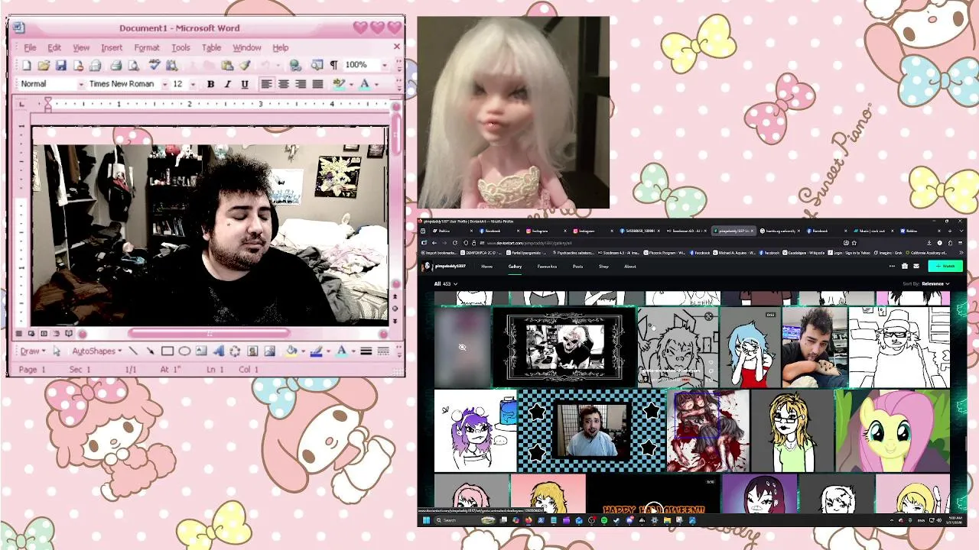Viewport: 979px width, 550px height.
Task: Toggle Italic formatting in Word
Action: click(x=227, y=84)
